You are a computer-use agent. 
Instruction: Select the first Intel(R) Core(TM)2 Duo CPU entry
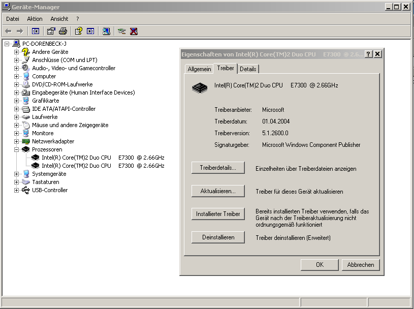pos(103,158)
